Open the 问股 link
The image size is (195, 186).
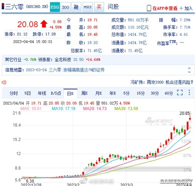coord(113,7)
